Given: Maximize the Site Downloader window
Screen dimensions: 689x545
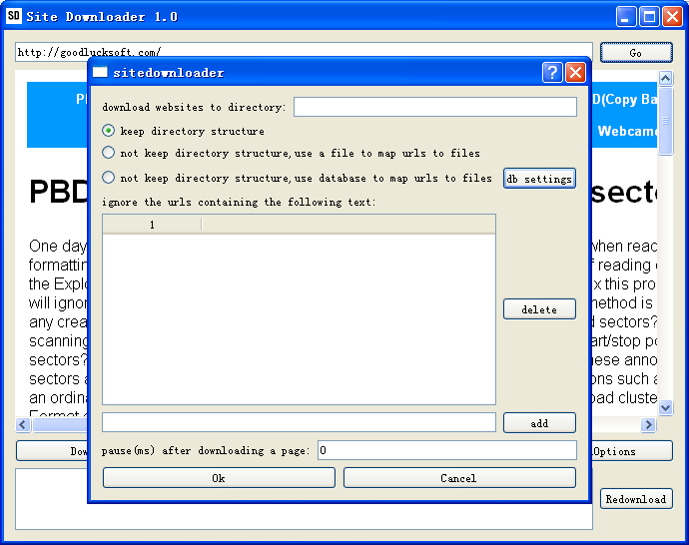Looking at the screenshot, I should (x=649, y=17).
